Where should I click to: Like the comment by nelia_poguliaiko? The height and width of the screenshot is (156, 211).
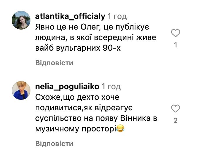point(176,108)
